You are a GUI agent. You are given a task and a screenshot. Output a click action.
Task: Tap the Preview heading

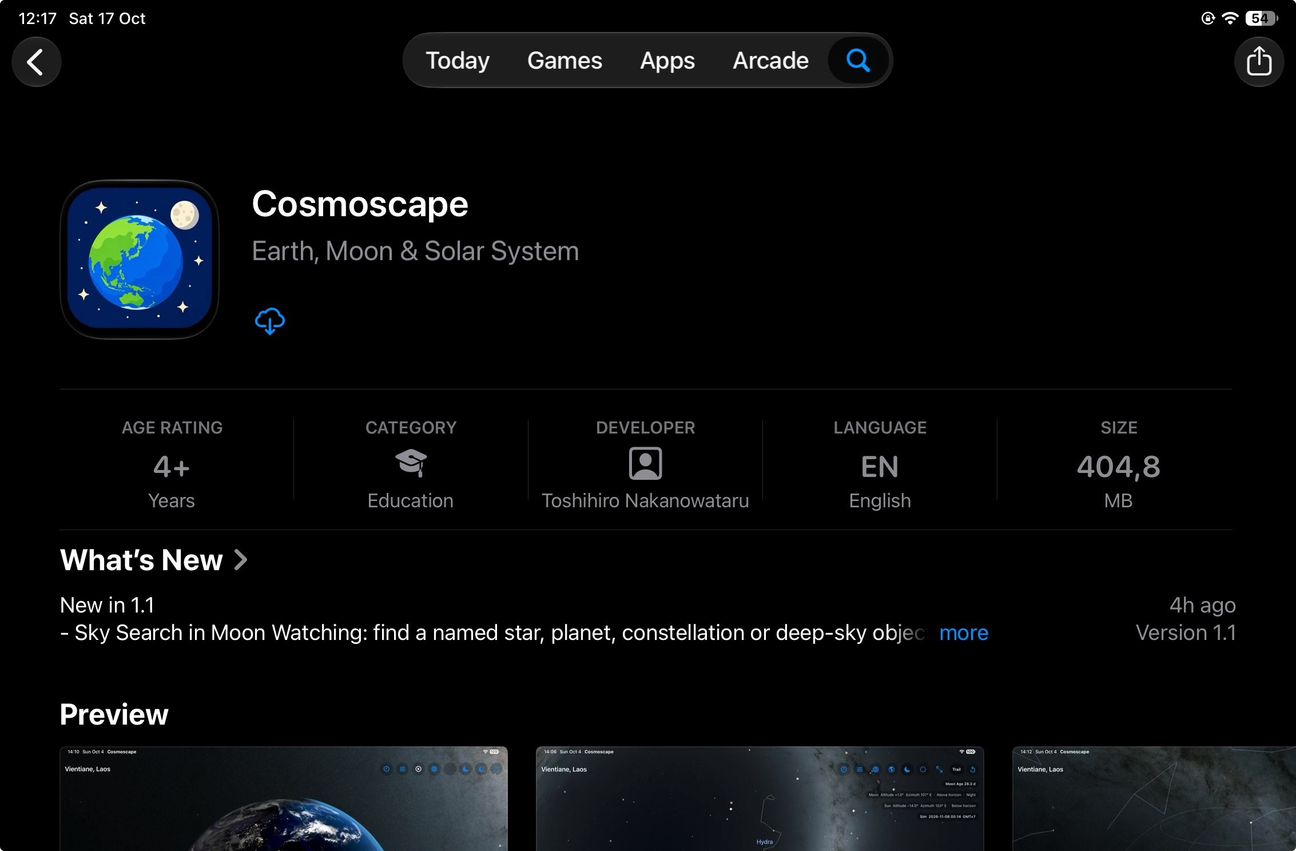point(114,714)
